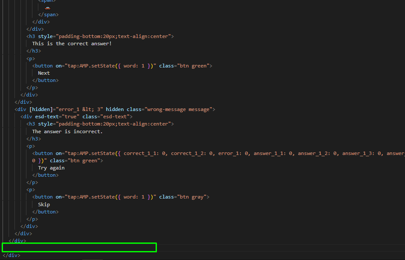The height and width of the screenshot is (260, 405).
Task: Click the gutter area beside the h3 line
Action: click(x=9, y=36)
